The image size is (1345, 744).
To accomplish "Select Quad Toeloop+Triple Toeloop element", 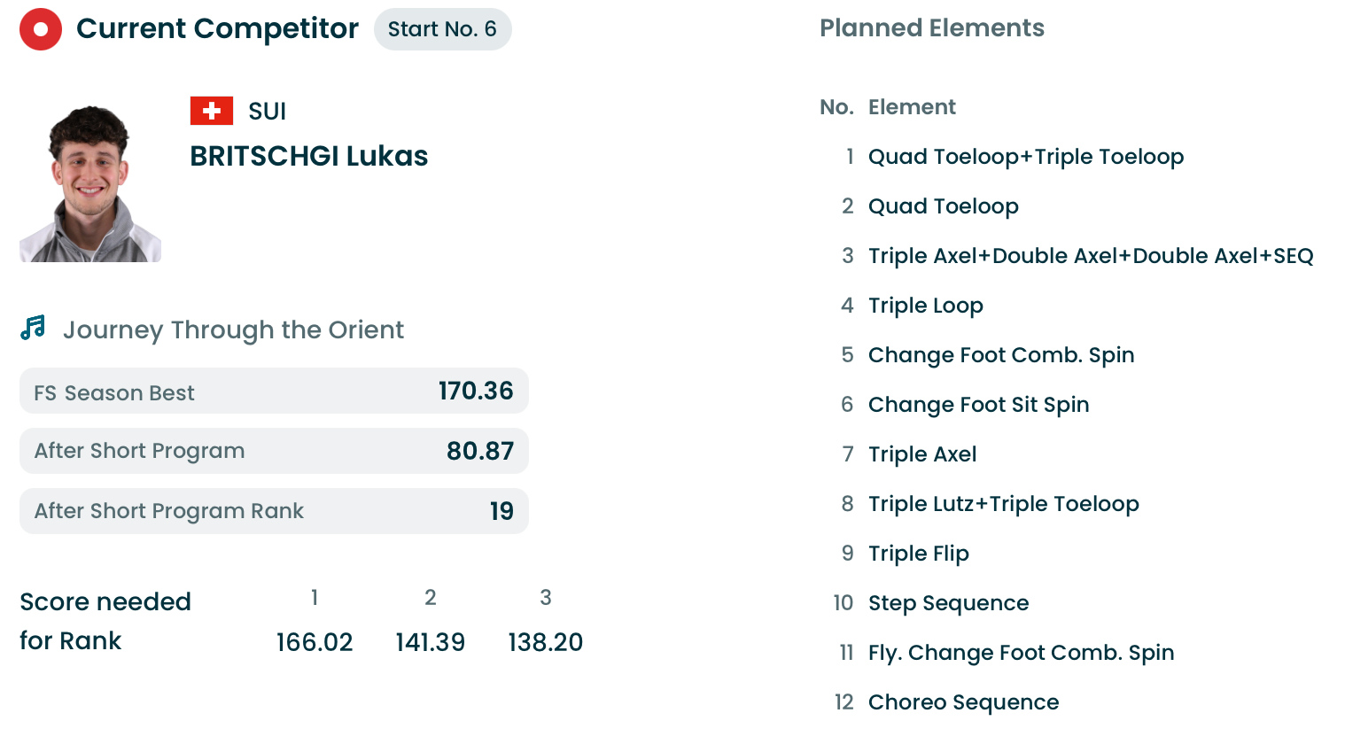I will 1025,157.
